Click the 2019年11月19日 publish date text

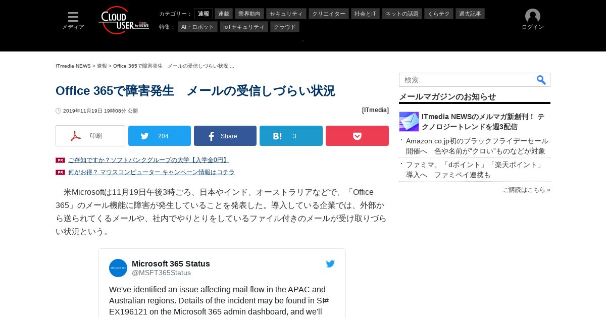pyautogui.click(x=100, y=111)
